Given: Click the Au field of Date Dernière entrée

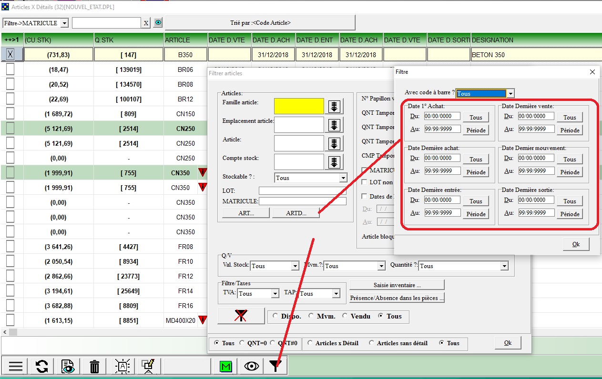Looking at the screenshot, I should click(x=442, y=213).
